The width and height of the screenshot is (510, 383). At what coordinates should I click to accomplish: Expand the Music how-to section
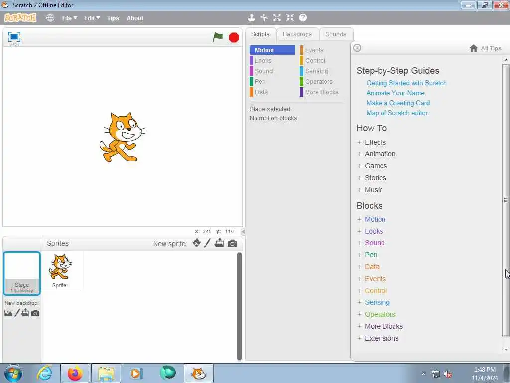pos(370,190)
